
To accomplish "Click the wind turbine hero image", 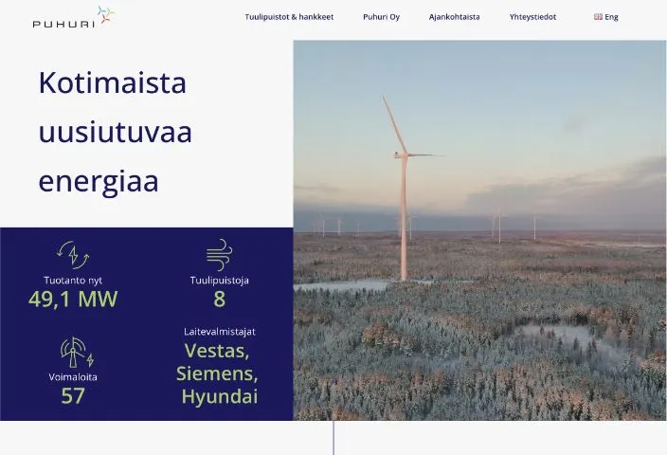I will coord(479,230).
